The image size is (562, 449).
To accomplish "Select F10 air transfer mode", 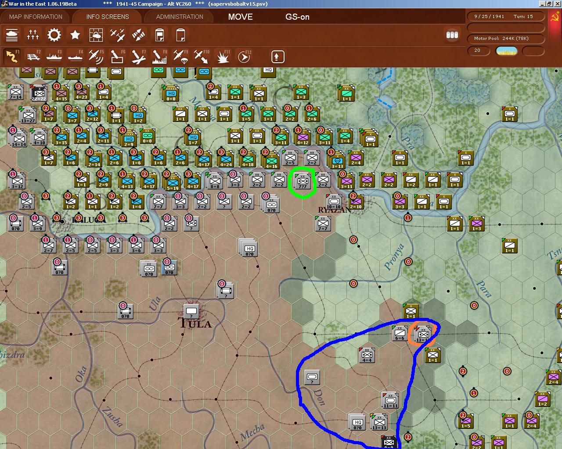I will click(202, 57).
